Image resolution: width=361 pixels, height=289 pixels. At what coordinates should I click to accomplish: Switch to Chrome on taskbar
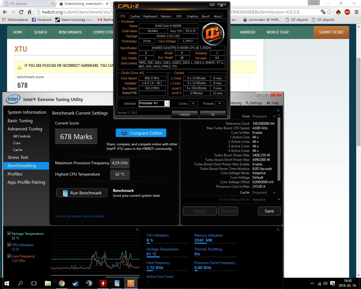[61, 283]
